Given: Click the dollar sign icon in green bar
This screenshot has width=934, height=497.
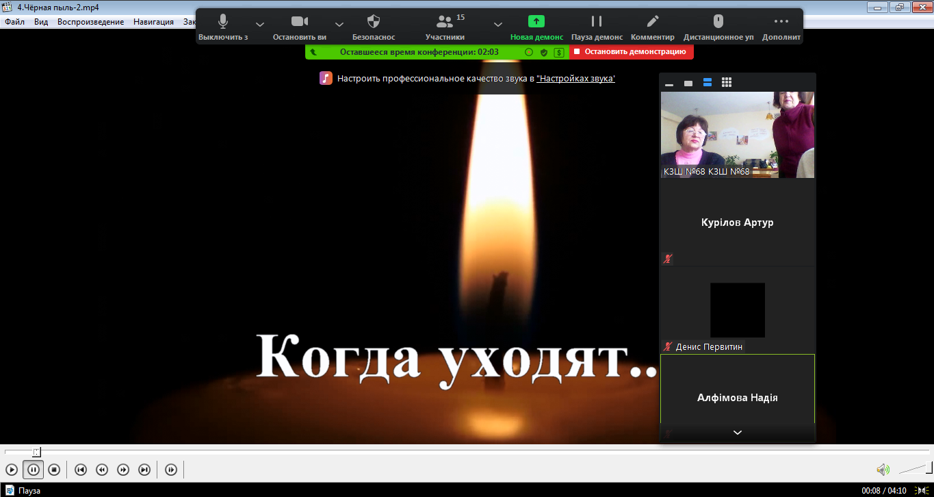Looking at the screenshot, I should pos(559,52).
